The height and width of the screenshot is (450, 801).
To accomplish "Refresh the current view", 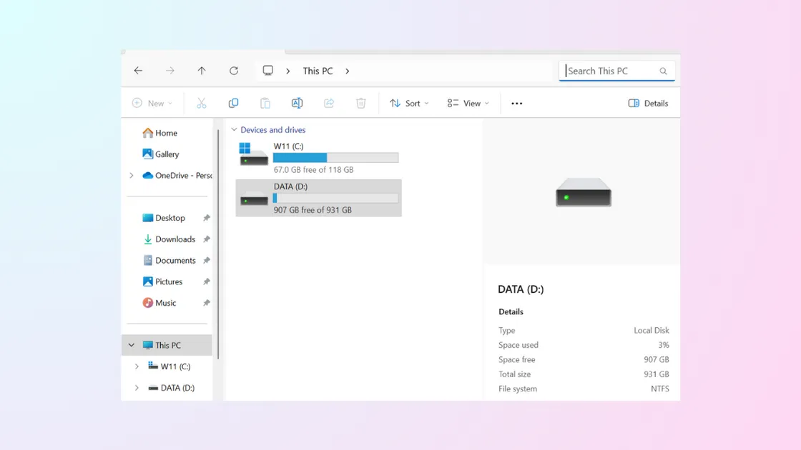I will click(234, 71).
